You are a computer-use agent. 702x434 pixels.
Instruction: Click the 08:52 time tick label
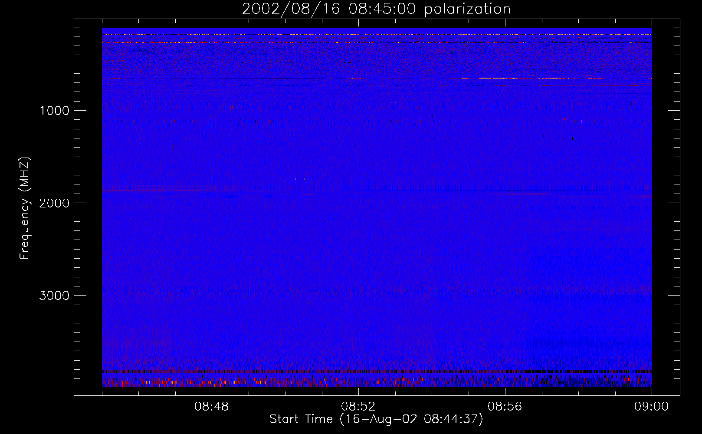coord(358,407)
